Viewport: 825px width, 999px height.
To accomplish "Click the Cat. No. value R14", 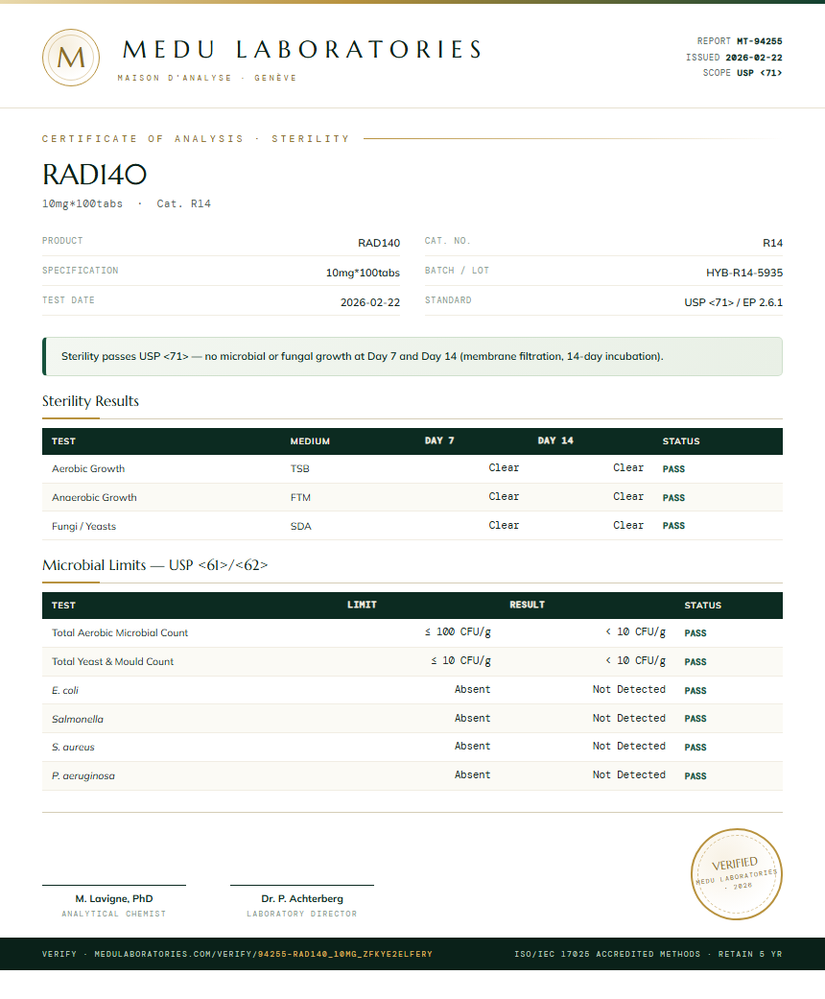I will coord(773,243).
